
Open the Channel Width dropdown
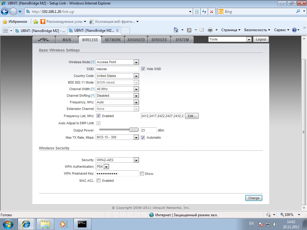pos(117,89)
